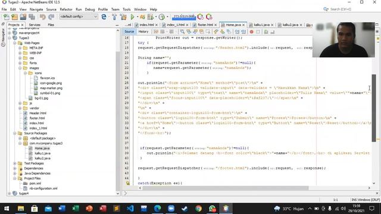Image resolution: width=381 pixels, height=214 pixels.
Task: Close the Home.java editor tab
Action: click(243, 25)
